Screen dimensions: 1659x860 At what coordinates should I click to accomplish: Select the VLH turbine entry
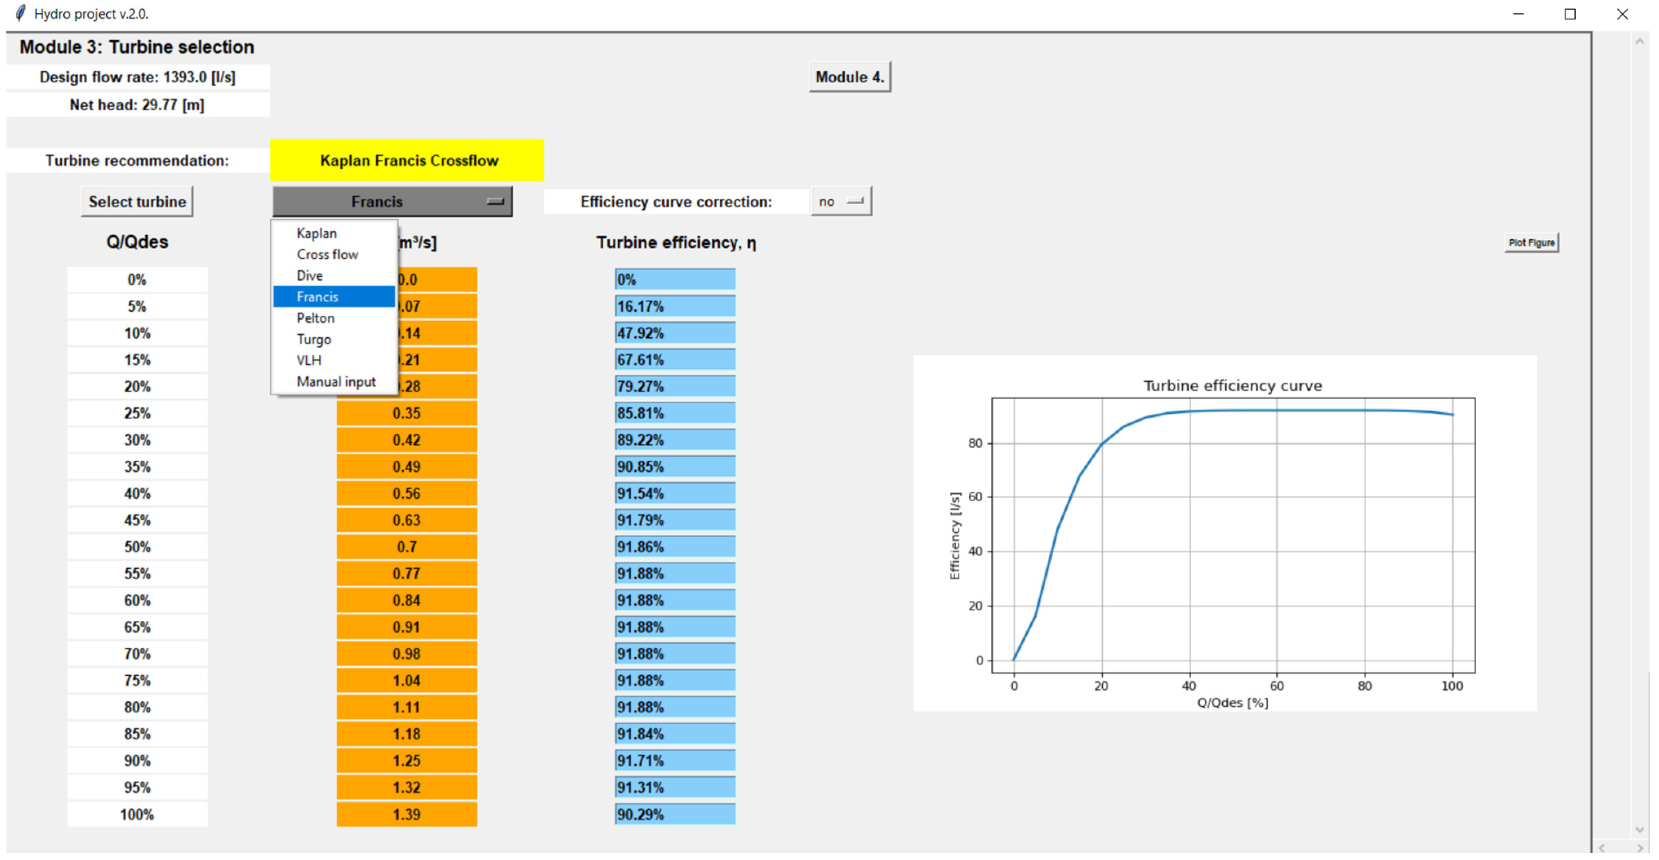(x=309, y=360)
